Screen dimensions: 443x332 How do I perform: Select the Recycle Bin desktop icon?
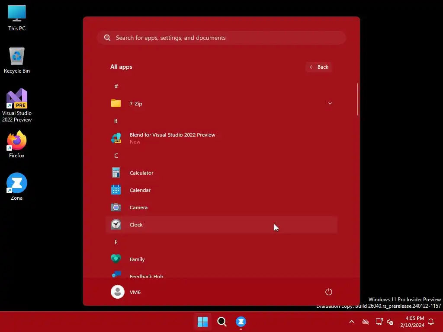pyautogui.click(x=17, y=60)
